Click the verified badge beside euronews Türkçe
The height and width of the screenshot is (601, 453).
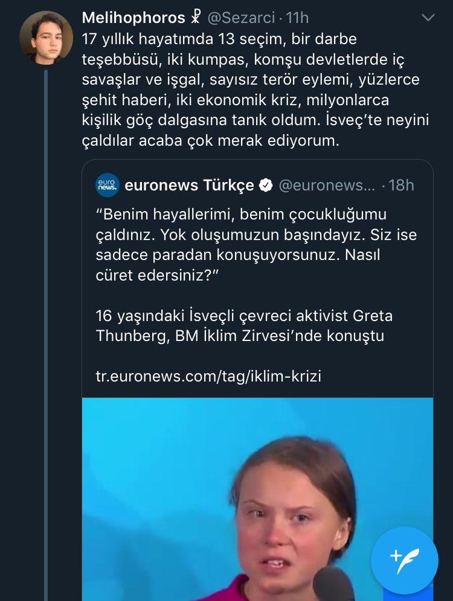point(265,186)
